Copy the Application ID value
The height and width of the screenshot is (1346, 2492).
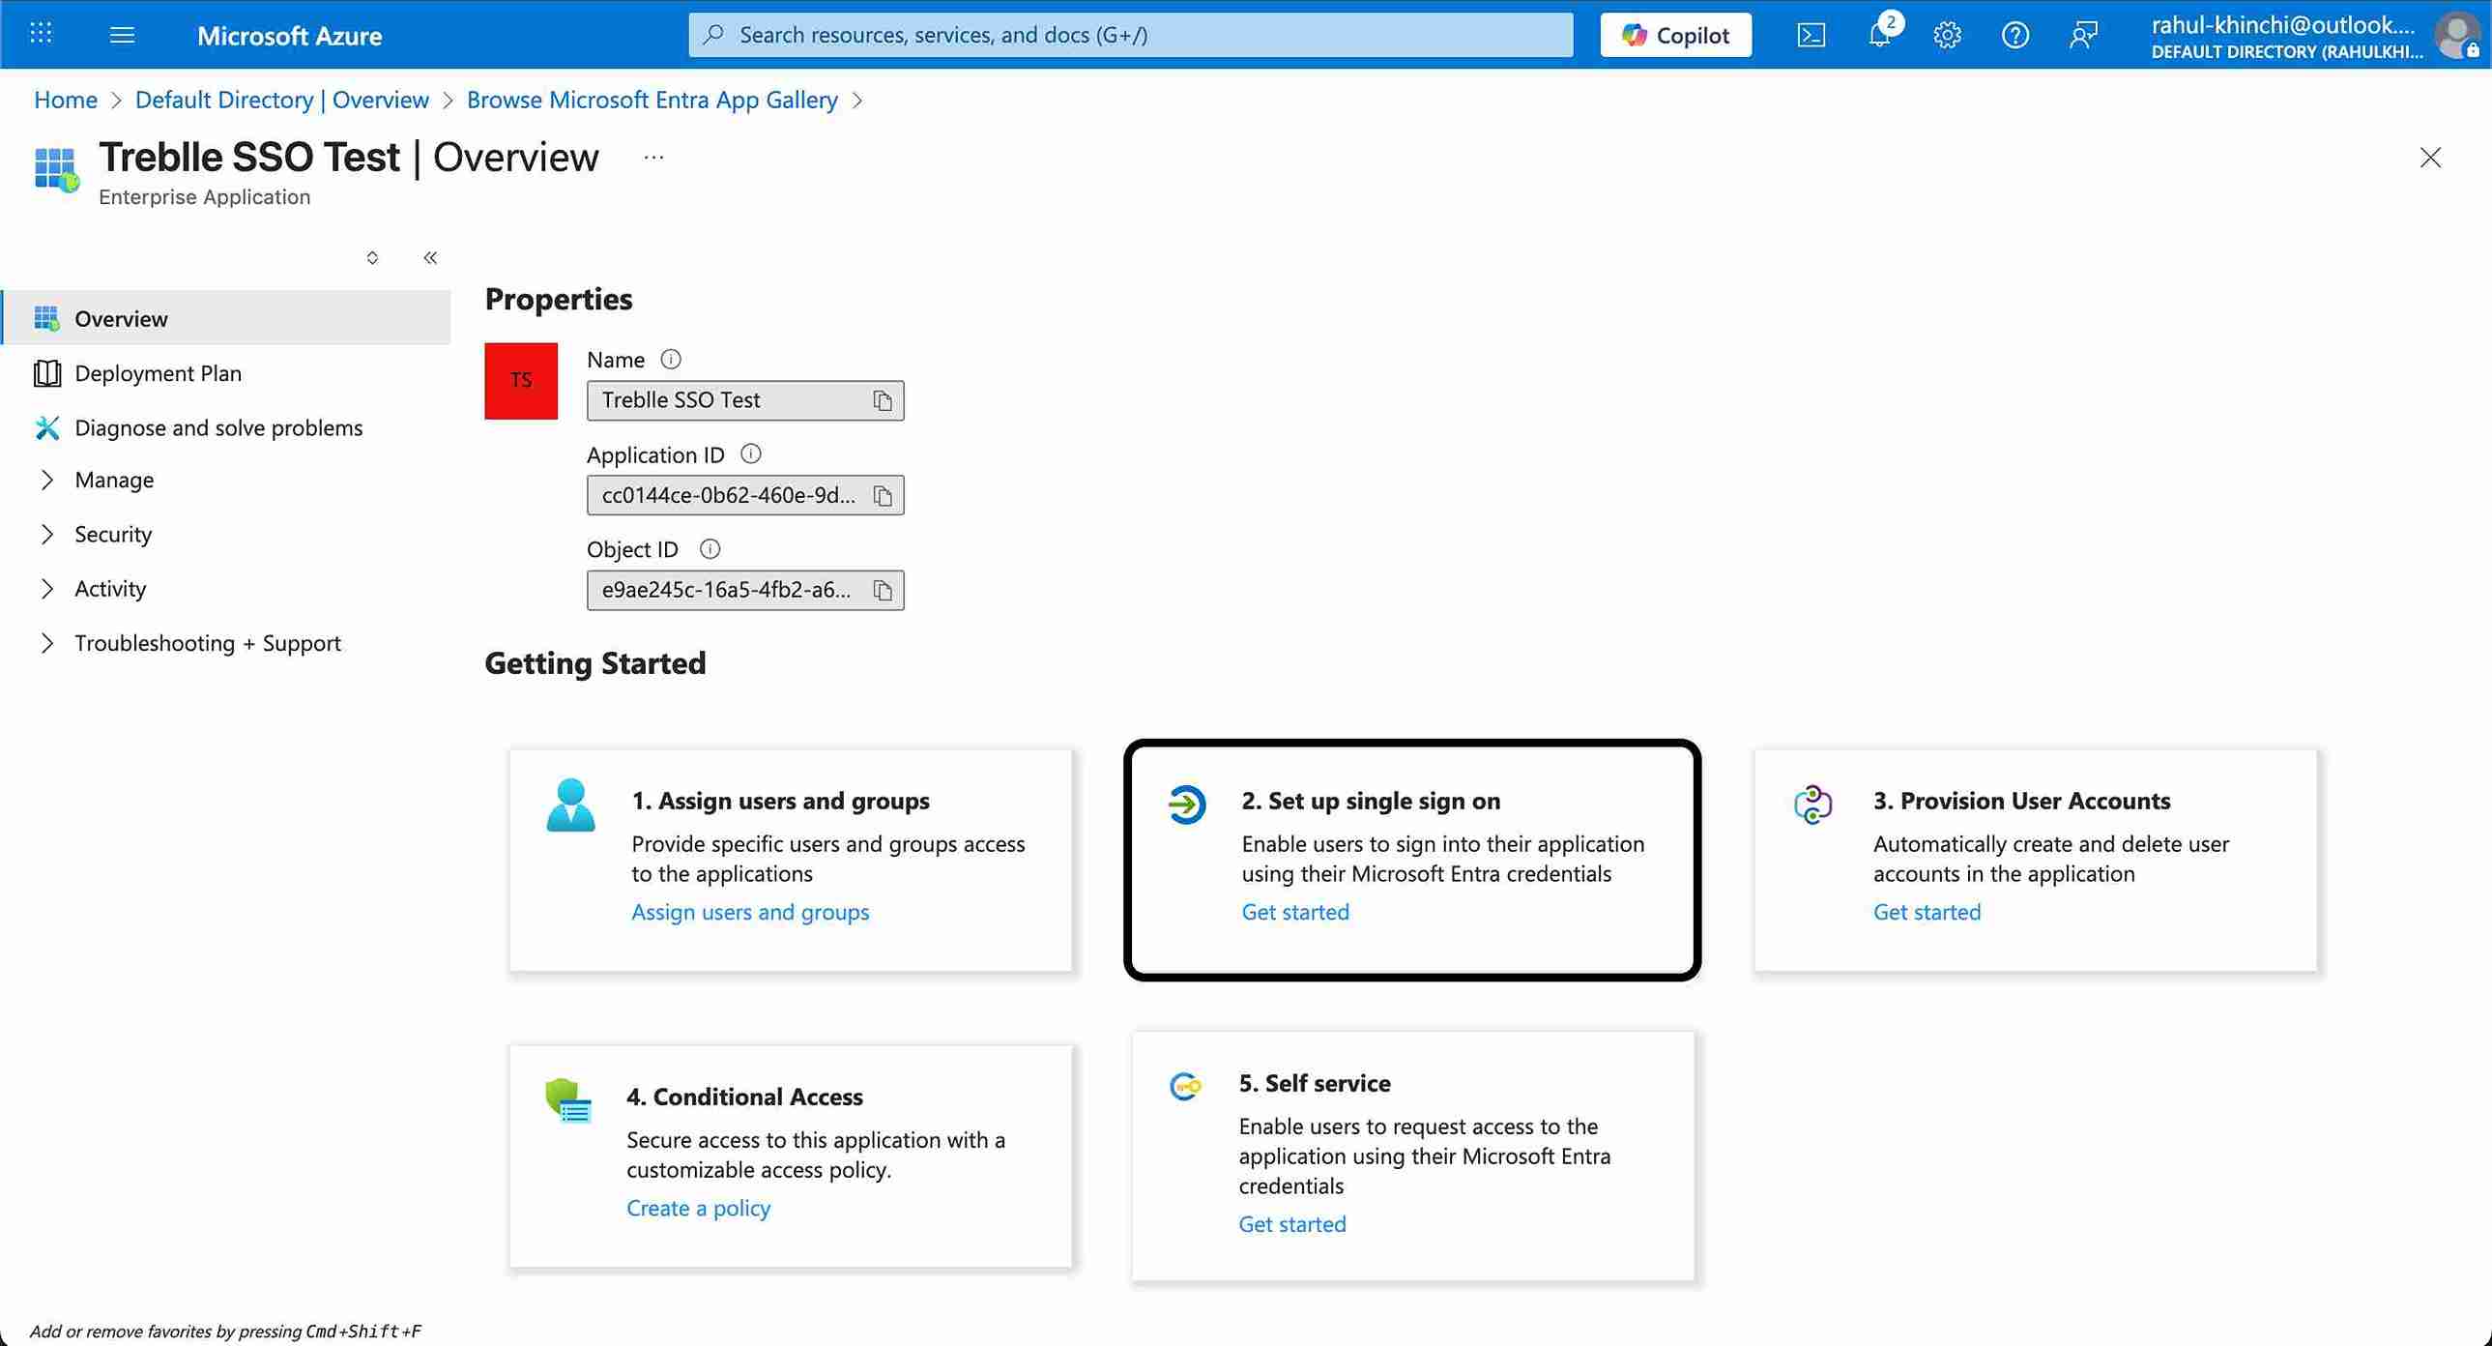883,494
